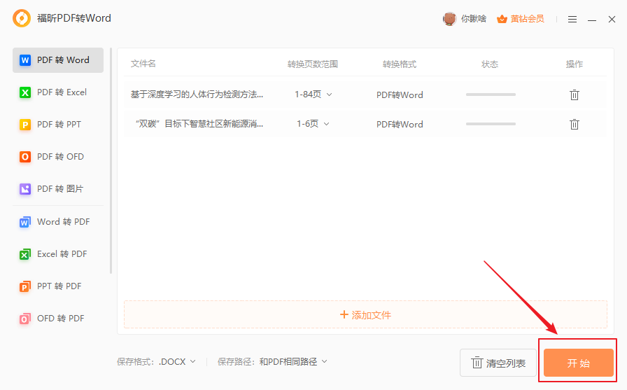Switch to PDF 转 PPT conversion
The width and height of the screenshot is (627, 390).
coord(58,125)
